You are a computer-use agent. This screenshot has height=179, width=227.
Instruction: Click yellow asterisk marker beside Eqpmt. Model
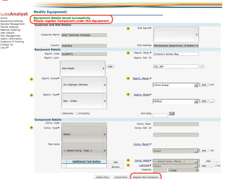(x=128, y=94)
